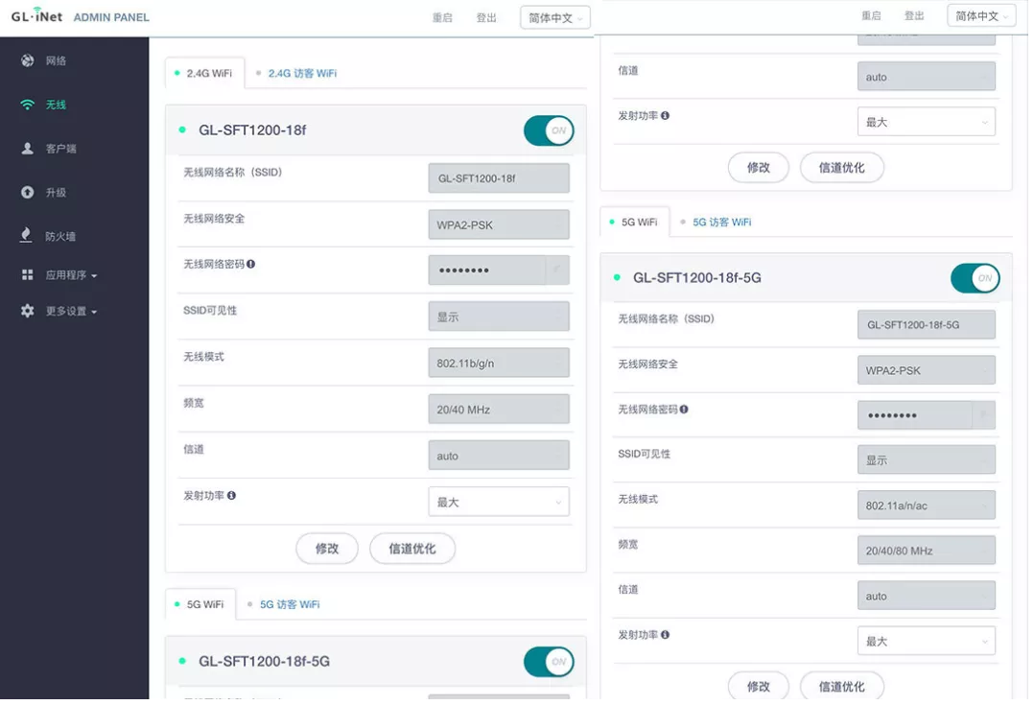This screenshot has height=705, width=1034.
Task: Open 2.4G 发射功率 最大 dropdown
Action: (x=499, y=502)
